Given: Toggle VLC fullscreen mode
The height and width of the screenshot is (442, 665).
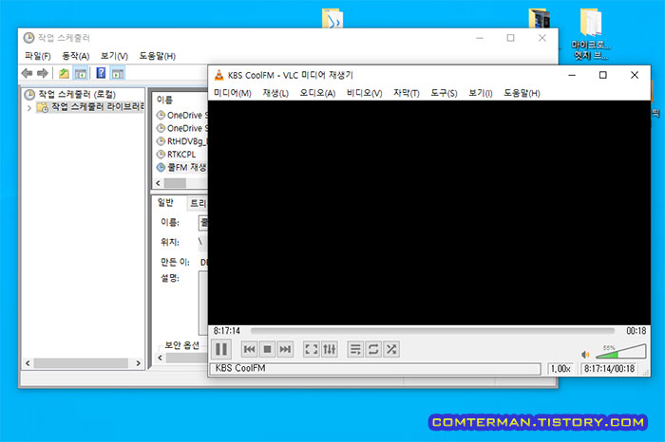Looking at the screenshot, I should click(x=312, y=349).
